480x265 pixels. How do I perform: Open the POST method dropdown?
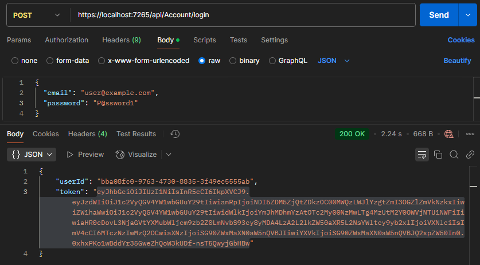pos(37,15)
